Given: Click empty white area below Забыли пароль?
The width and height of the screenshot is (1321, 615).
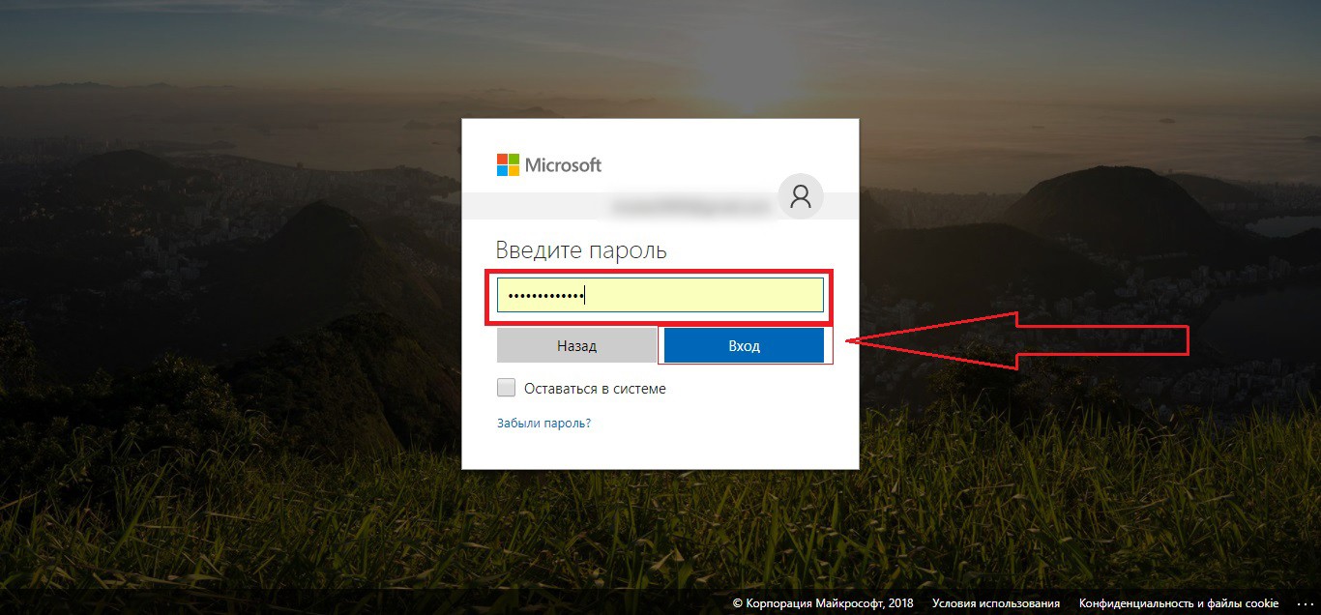Looking at the screenshot, I should pos(660,451).
